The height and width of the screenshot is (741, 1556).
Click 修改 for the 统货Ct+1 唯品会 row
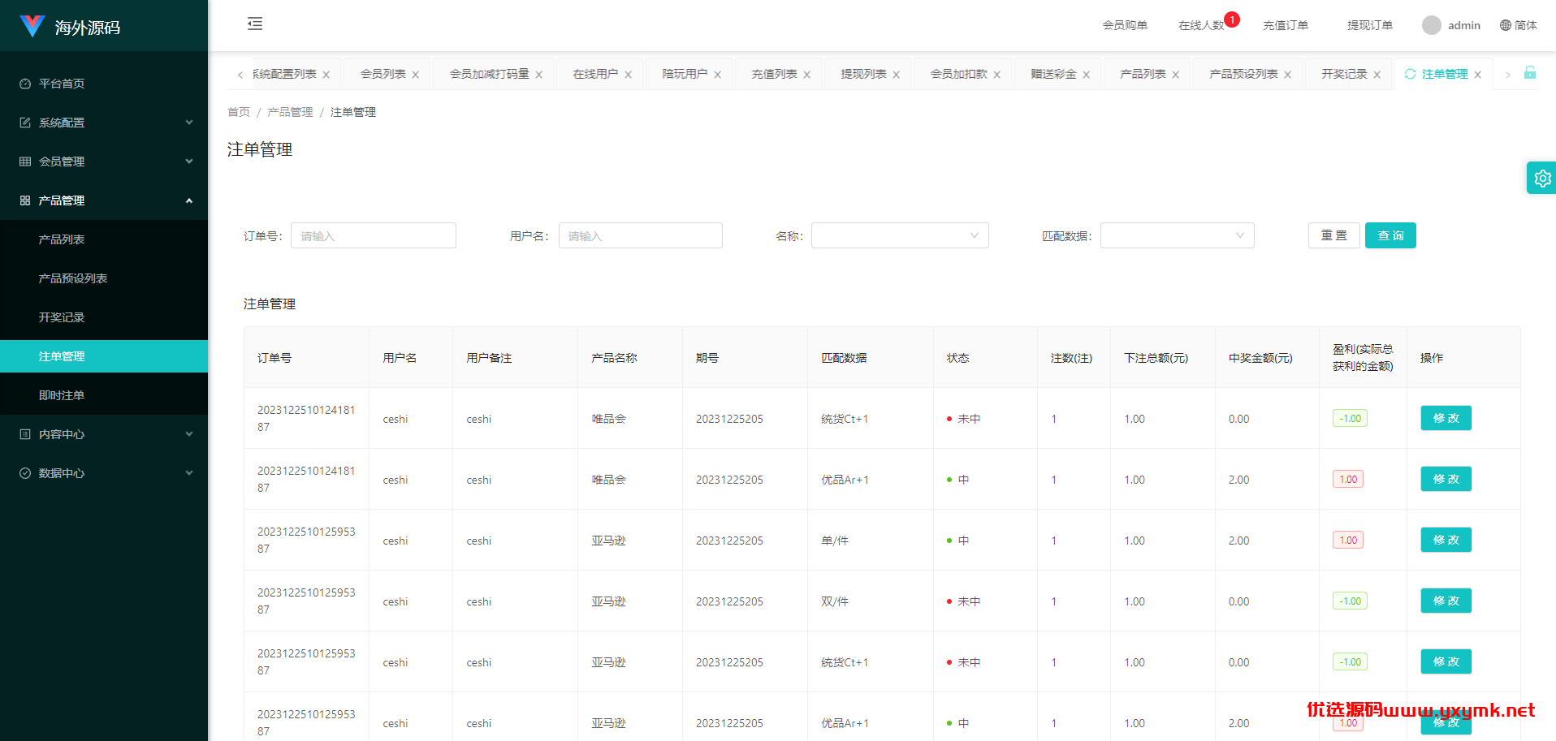click(x=1446, y=418)
